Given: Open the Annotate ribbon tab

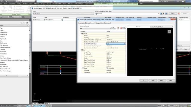Looking at the screenshot, I should point(12,4).
